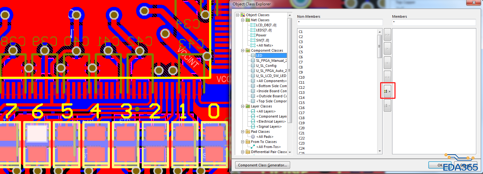Click the add selected > arrow button
Viewport: 483px width, 174px height.
(x=387, y=48)
